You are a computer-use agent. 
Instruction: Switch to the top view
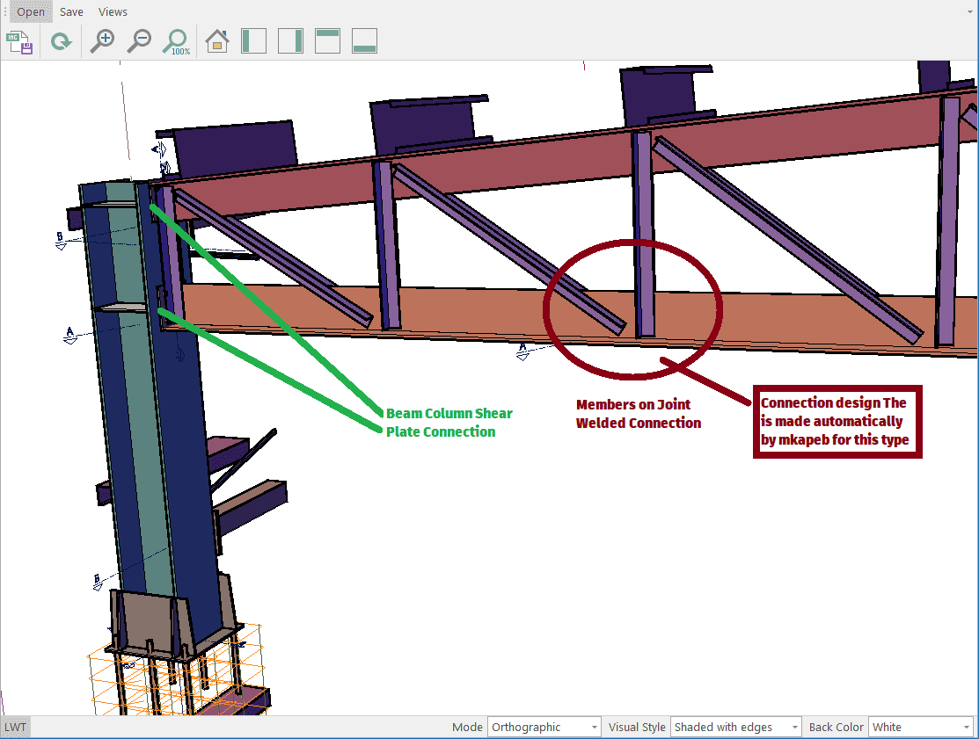[x=327, y=41]
